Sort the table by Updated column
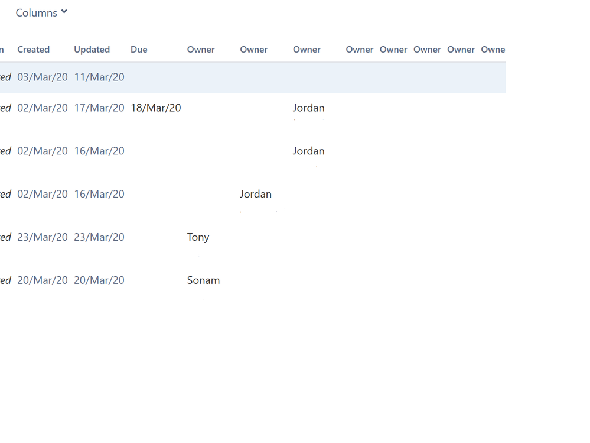 (x=92, y=49)
